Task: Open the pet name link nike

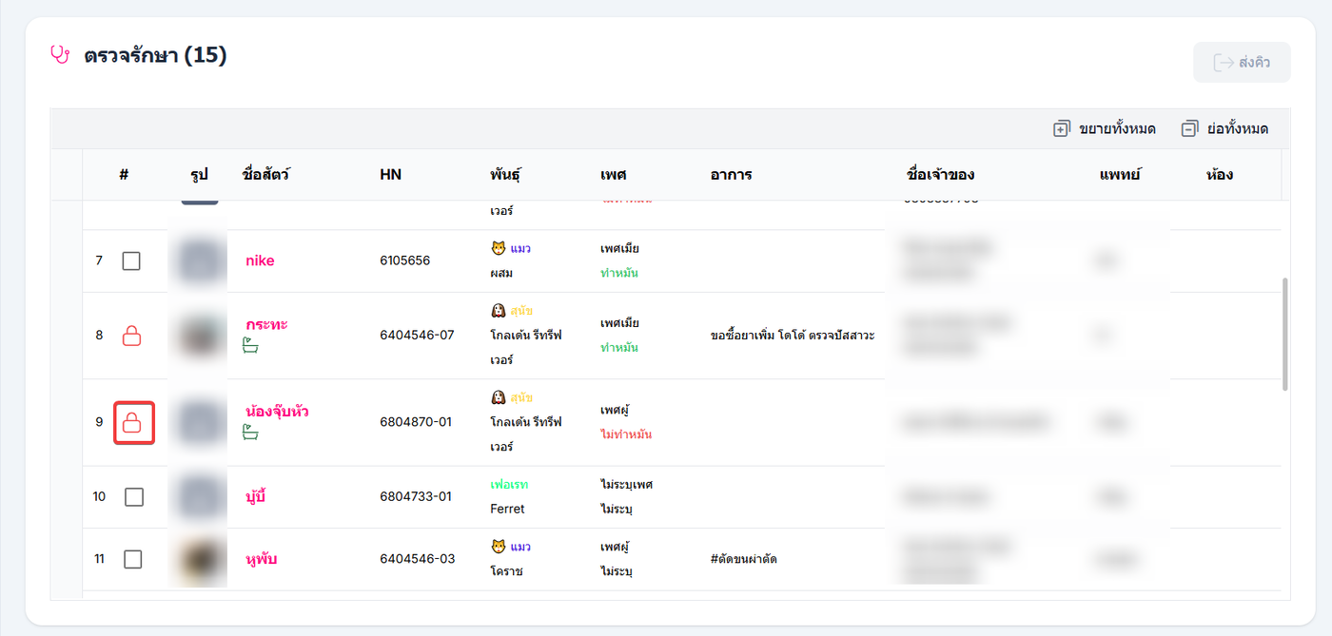Action: [260, 260]
